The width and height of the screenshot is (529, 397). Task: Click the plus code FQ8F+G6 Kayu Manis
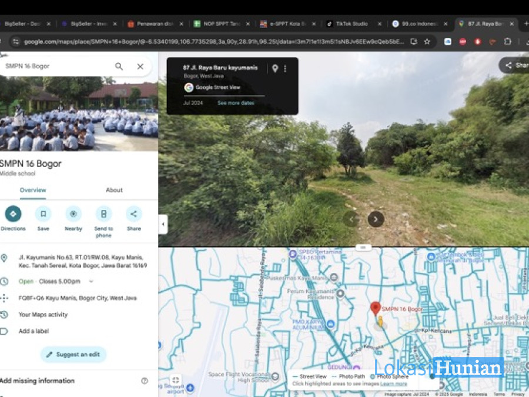point(78,298)
